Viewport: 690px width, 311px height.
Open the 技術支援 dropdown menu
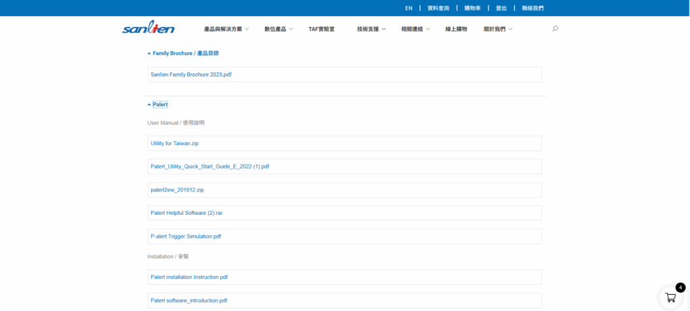(x=371, y=29)
